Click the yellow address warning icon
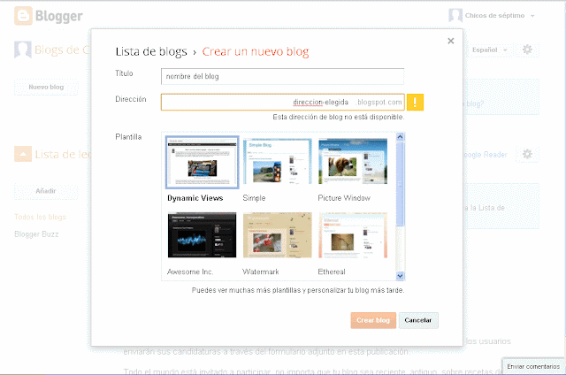 415,102
